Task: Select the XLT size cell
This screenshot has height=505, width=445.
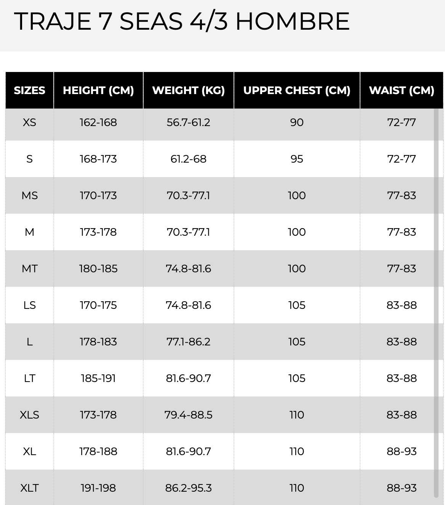Action: coord(29,488)
